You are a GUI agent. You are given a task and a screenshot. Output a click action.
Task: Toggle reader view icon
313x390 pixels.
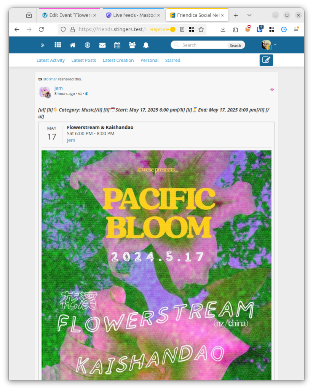pos(182,30)
